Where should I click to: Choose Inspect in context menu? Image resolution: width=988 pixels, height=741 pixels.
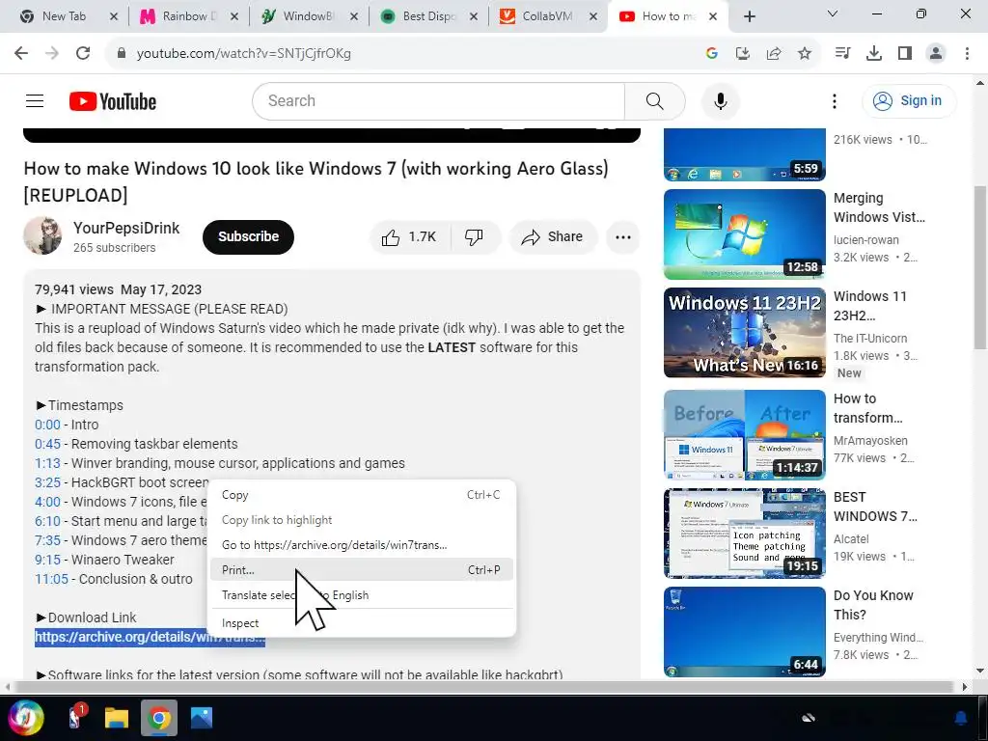pyautogui.click(x=362, y=623)
